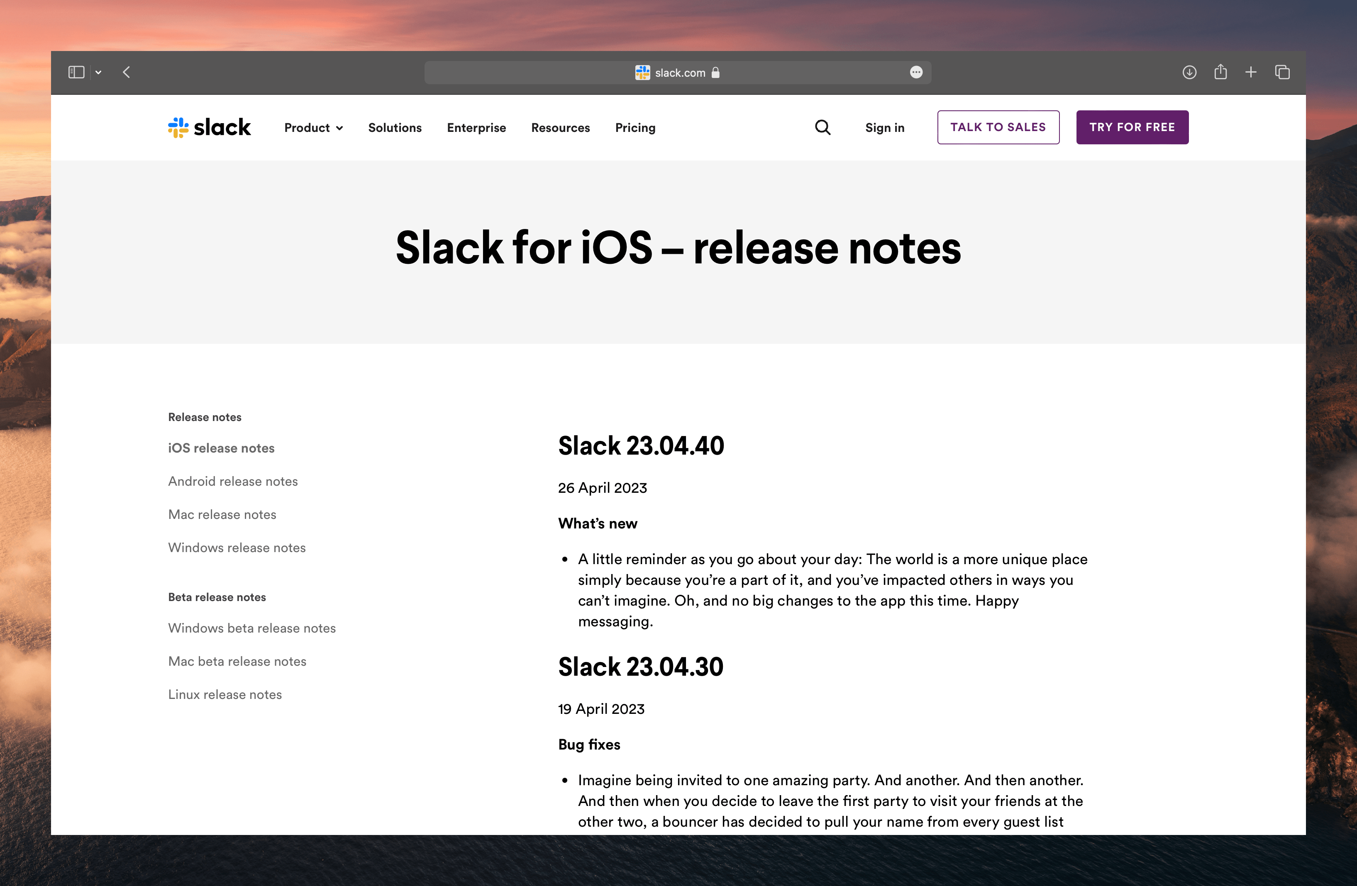Click the Beta release notes sidebar heading
This screenshot has height=886, width=1357.
pos(217,596)
